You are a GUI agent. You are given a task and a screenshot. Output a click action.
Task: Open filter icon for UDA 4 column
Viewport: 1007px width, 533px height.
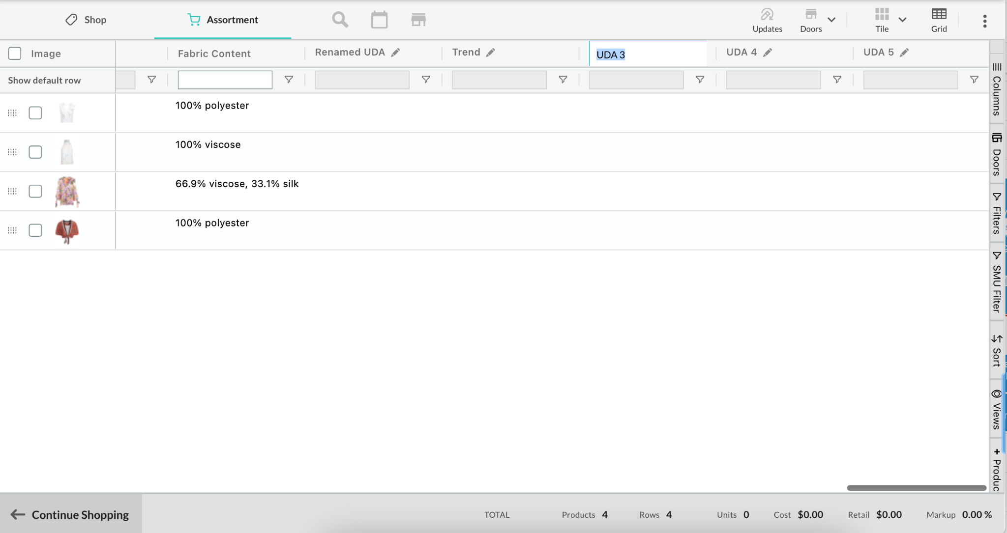pos(837,80)
